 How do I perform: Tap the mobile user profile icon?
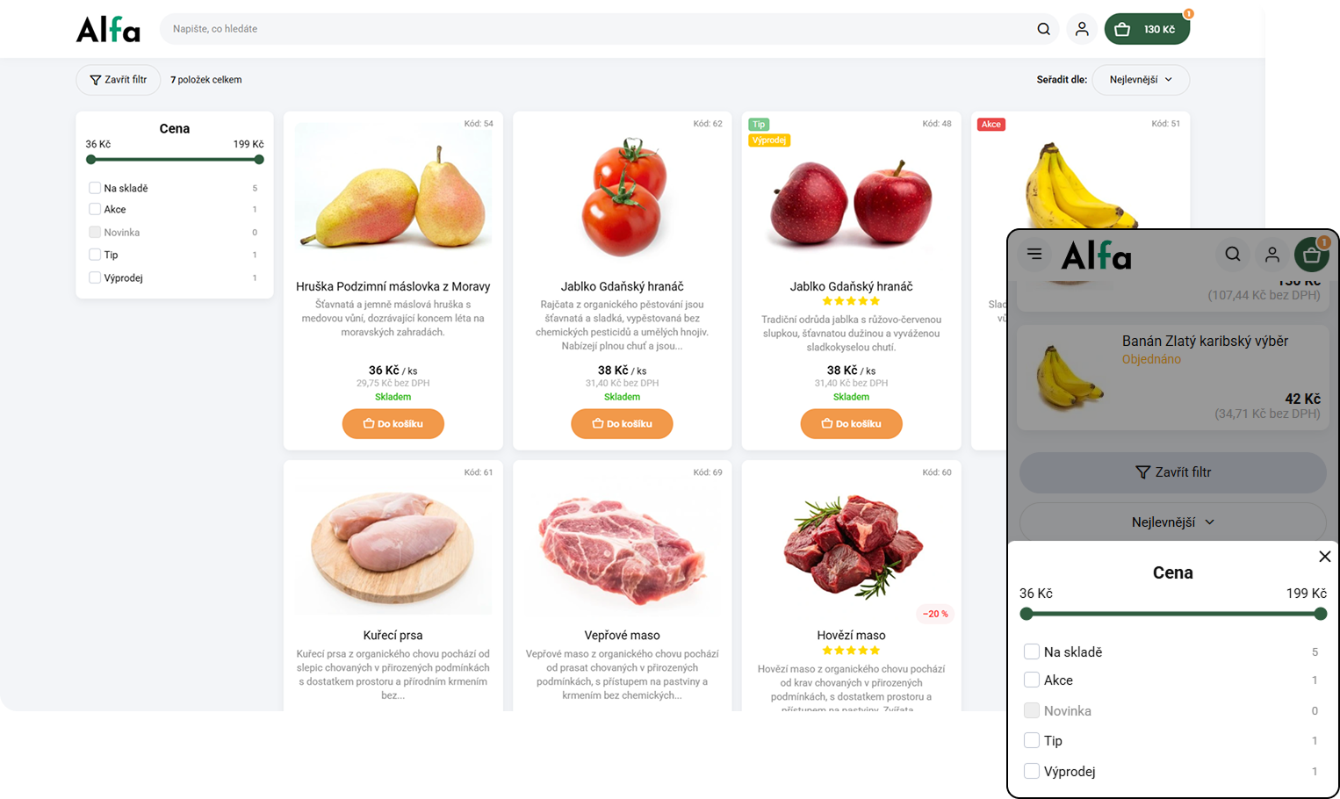tap(1272, 254)
